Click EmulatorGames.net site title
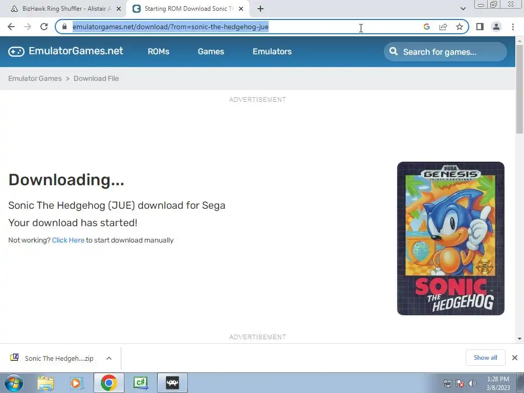The width and height of the screenshot is (524, 393). point(76,51)
